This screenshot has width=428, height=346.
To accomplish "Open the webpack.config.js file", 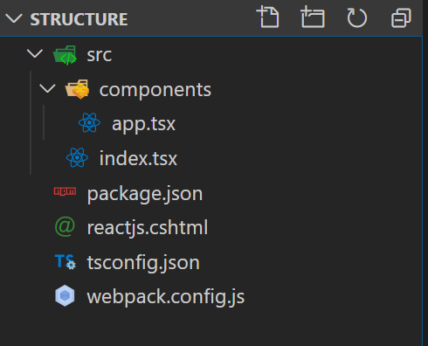I will 166,297.
